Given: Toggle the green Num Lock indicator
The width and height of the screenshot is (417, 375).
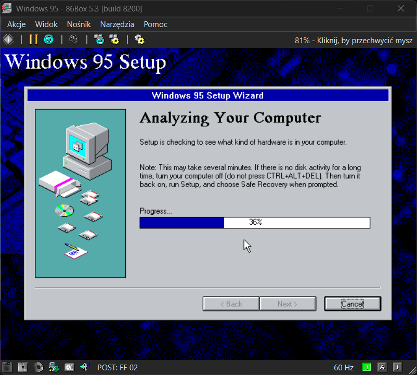Looking at the screenshot, I should pyautogui.click(x=366, y=368).
